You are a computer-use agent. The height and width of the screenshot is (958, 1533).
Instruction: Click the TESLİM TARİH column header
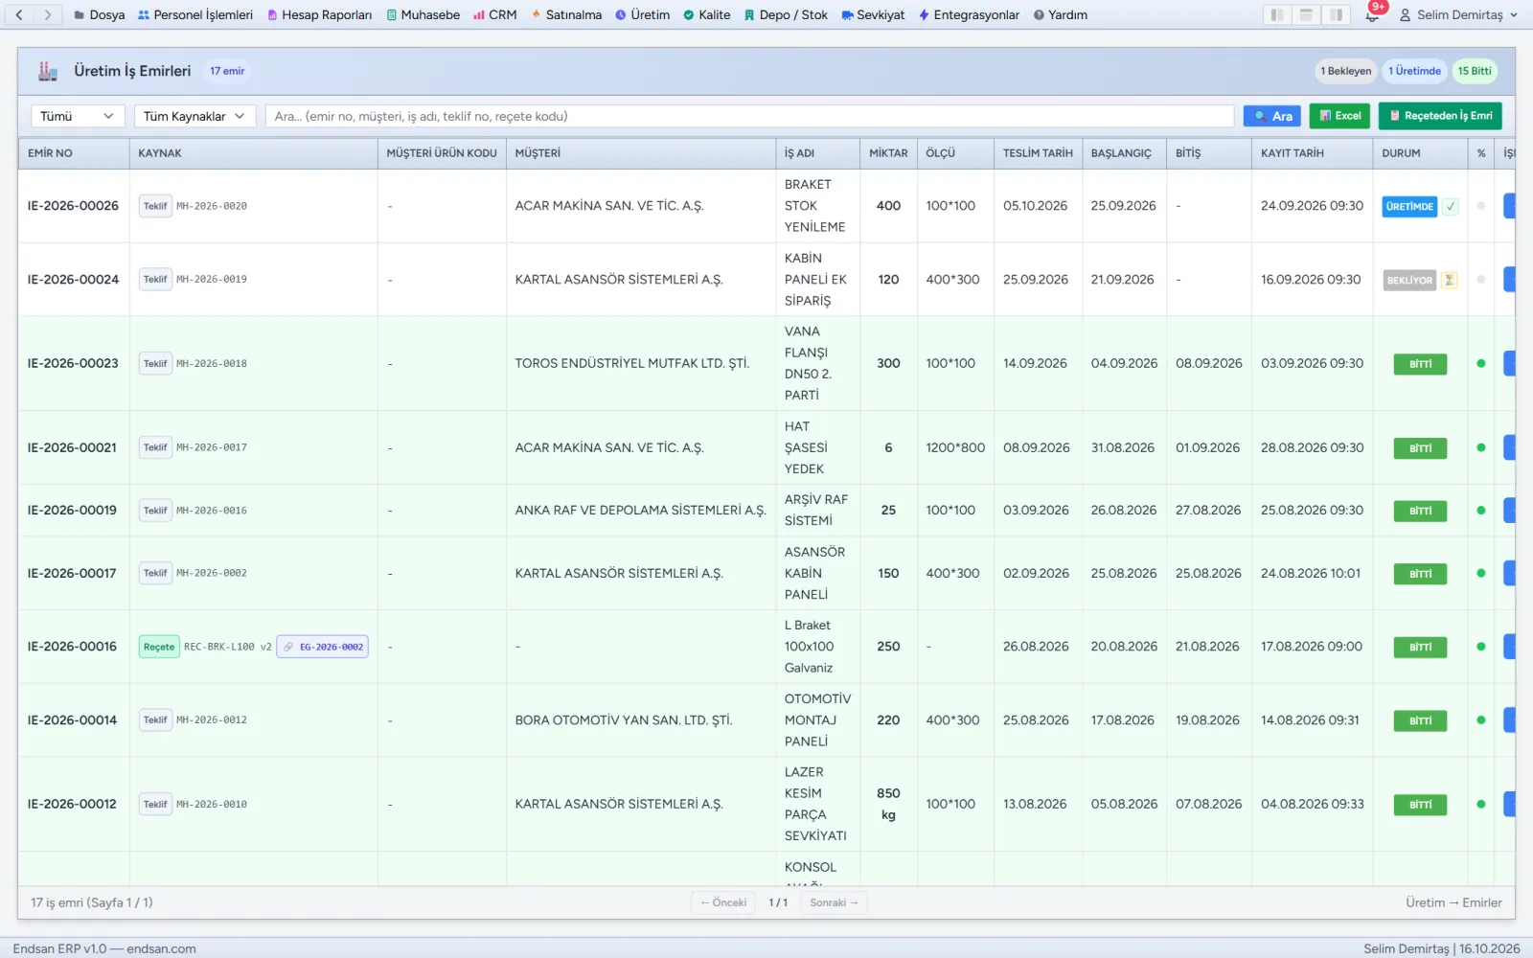[x=1038, y=153]
